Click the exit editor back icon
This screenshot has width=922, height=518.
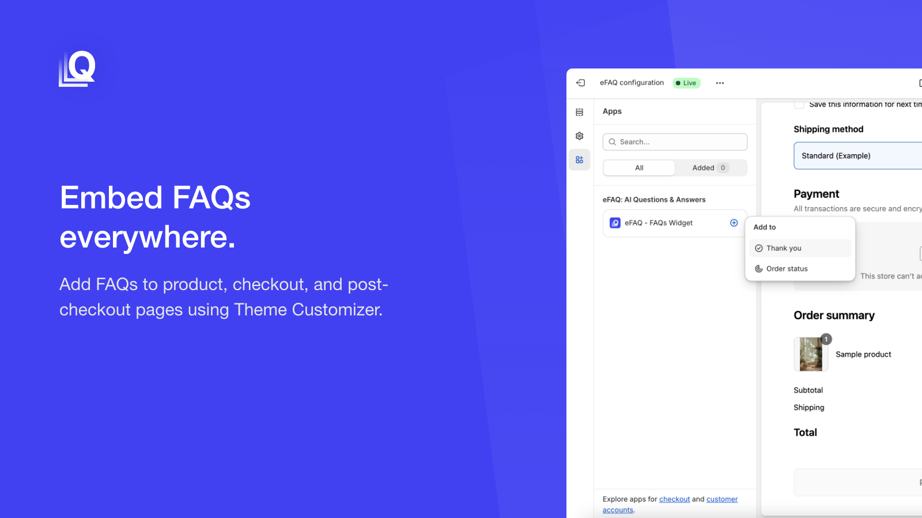pos(580,83)
